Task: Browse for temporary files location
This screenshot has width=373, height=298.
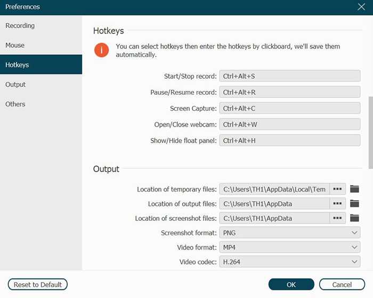Action: 337,189
